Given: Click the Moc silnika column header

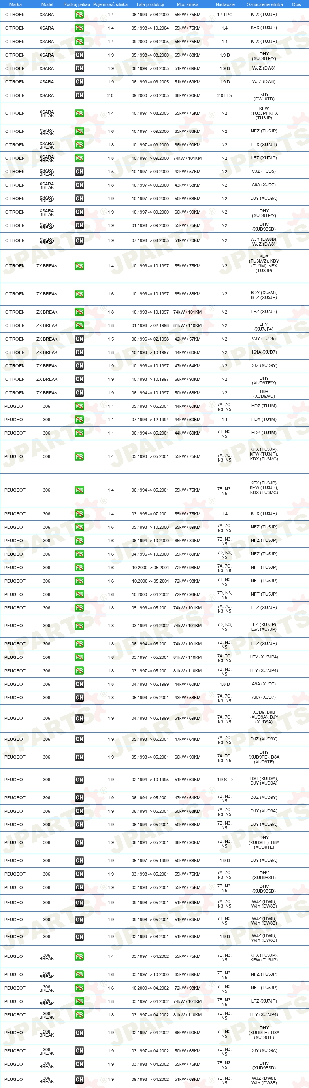Looking at the screenshot, I should tap(187, 4).
